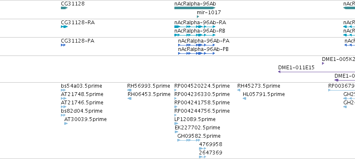Select the nAcRalpha-96Ab-RB transcript

[195, 35]
